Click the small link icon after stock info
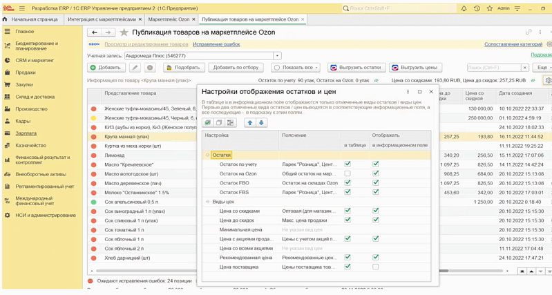Viewport: 552px width, 295px height. (376, 81)
